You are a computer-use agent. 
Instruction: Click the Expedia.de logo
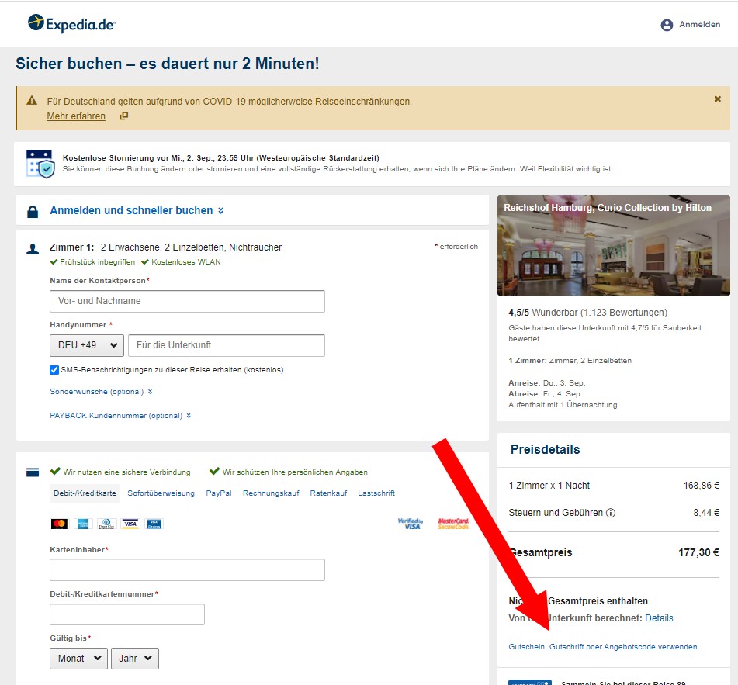point(71,23)
